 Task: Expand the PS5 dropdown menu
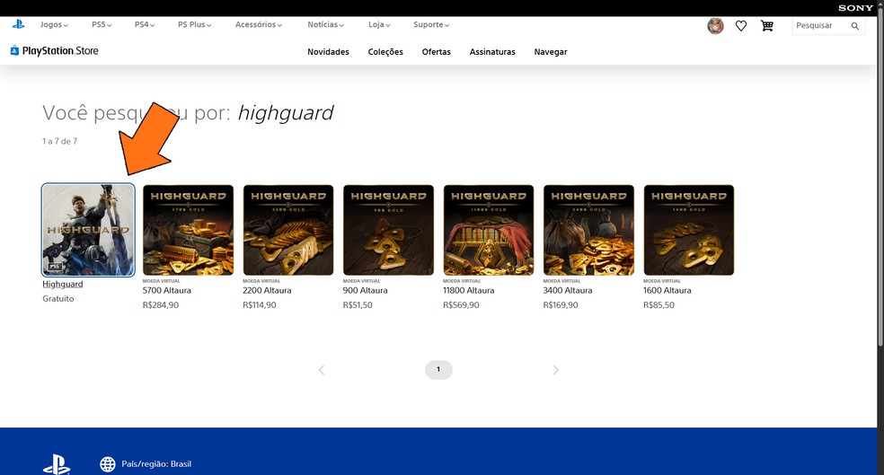tap(102, 25)
